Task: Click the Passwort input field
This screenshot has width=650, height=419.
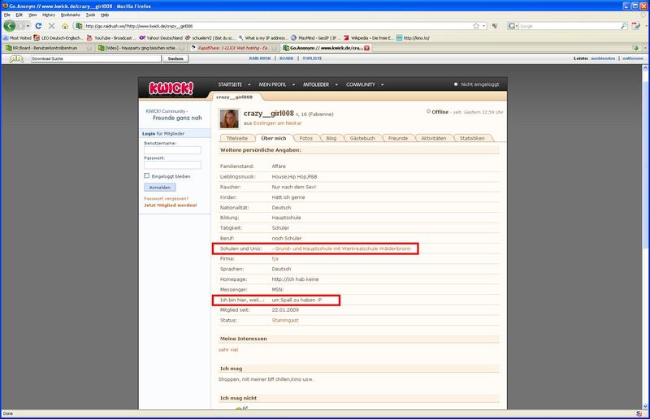Action: (172, 165)
